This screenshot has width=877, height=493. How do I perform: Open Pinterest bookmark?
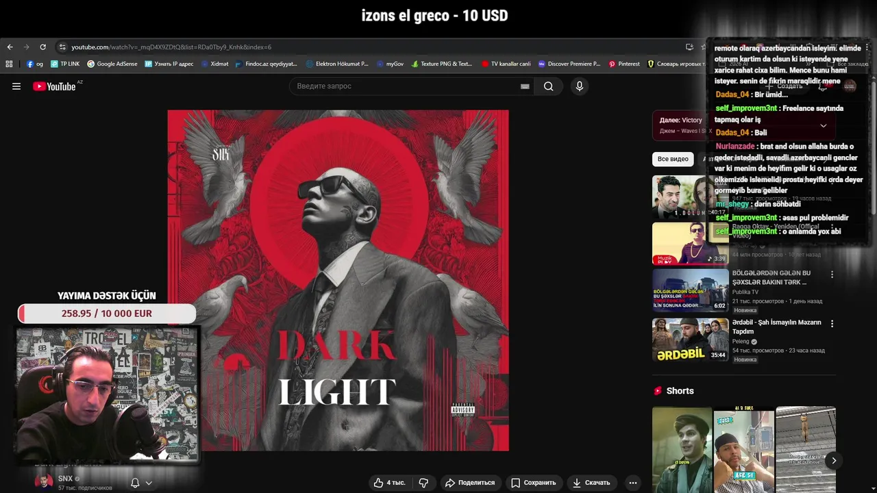(x=624, y=64)
